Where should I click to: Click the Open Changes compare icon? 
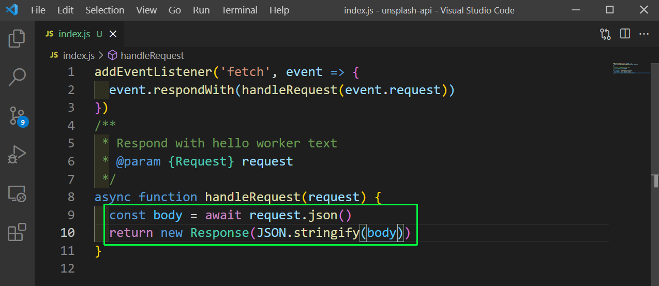click(x=605, y=34)
